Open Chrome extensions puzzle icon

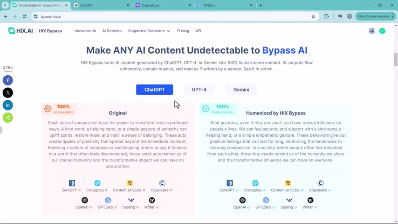pos(326,16)
